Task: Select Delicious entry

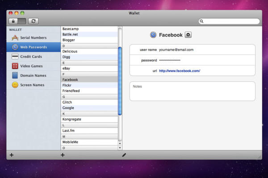Action: click(89, 51)
